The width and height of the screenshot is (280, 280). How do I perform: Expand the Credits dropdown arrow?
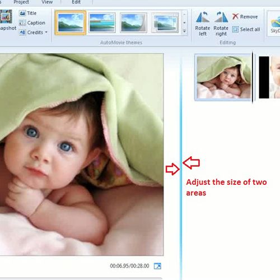46,32
